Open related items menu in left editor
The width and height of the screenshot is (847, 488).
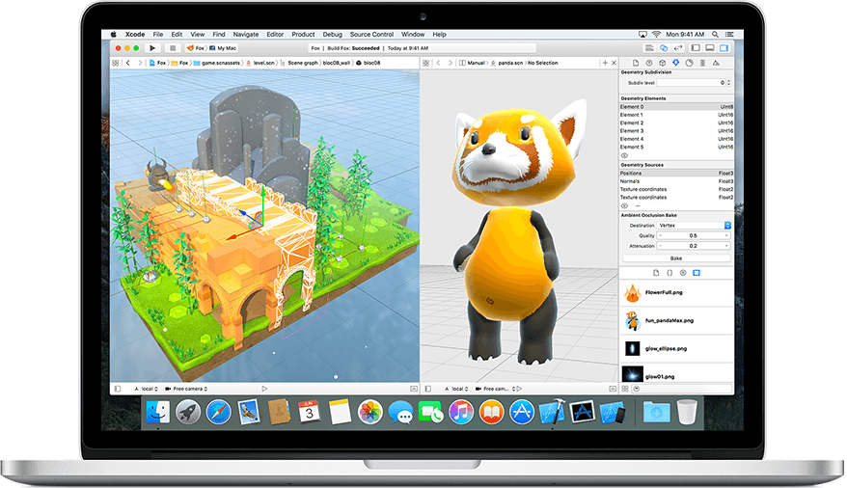(116, 63)
